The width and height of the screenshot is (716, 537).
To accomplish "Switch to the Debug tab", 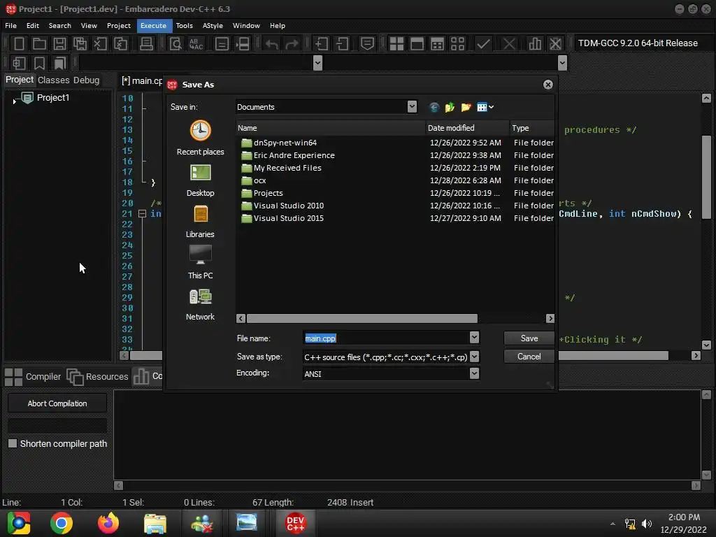I will 86,80.
